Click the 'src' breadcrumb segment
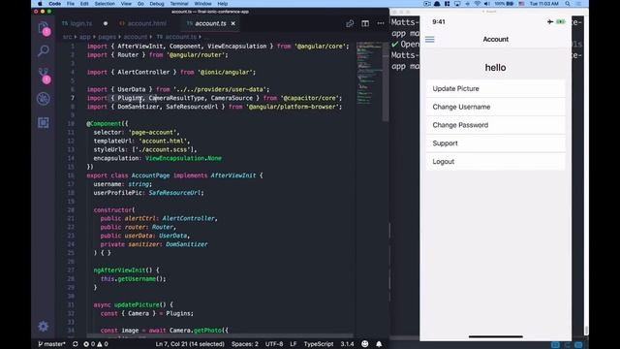 (67, 37)
